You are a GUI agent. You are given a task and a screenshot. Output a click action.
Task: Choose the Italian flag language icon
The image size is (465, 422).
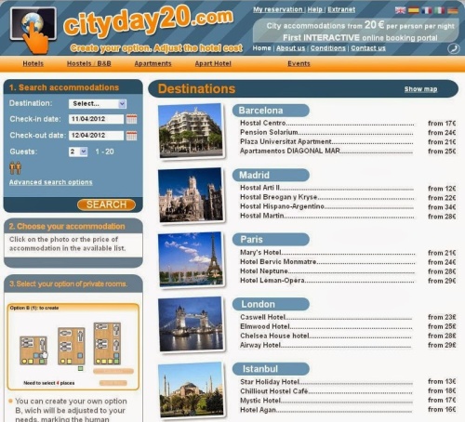click(440, 10)
